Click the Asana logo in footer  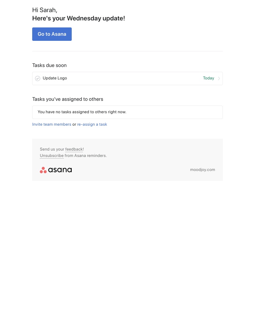point(56,170)
